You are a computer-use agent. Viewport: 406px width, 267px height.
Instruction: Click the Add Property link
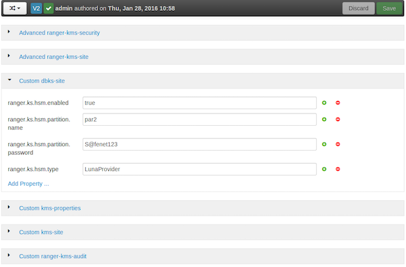[x=28, y=184]
